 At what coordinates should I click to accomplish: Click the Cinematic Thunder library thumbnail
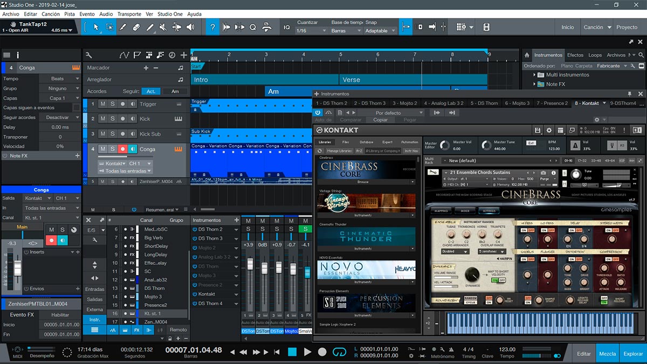pos(366,236)
